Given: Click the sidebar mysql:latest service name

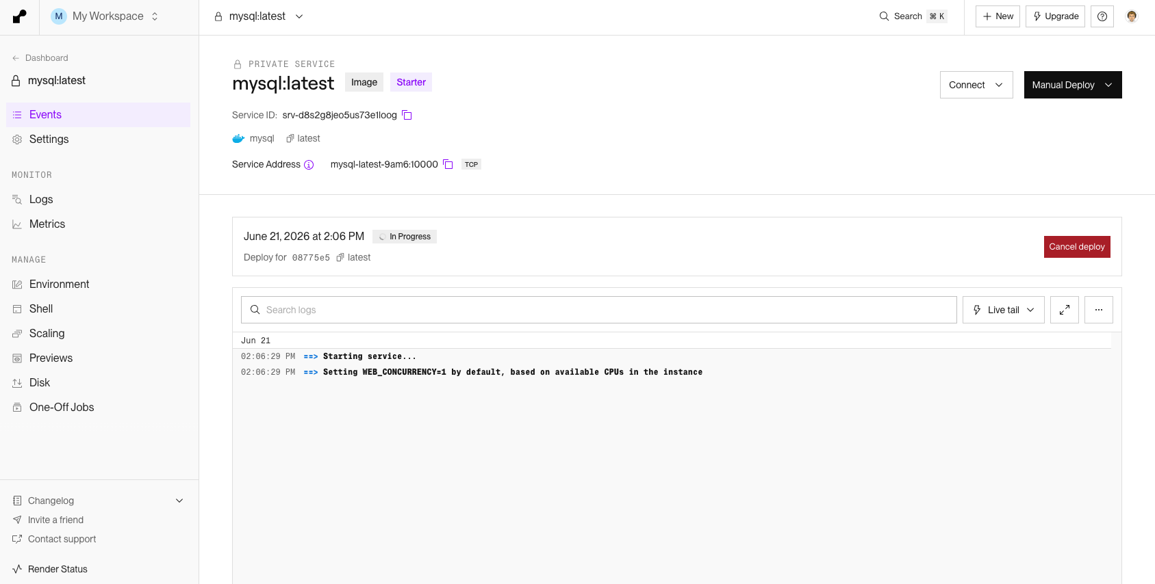Looking at the screenshot, I should coord(57,81).
